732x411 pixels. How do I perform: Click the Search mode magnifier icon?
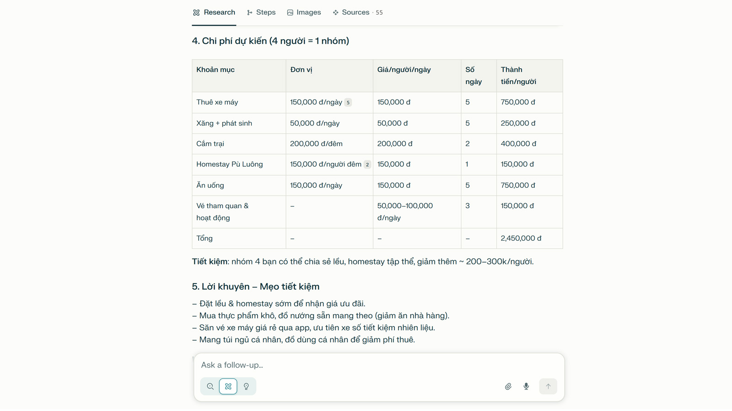[x=210, y=386]
